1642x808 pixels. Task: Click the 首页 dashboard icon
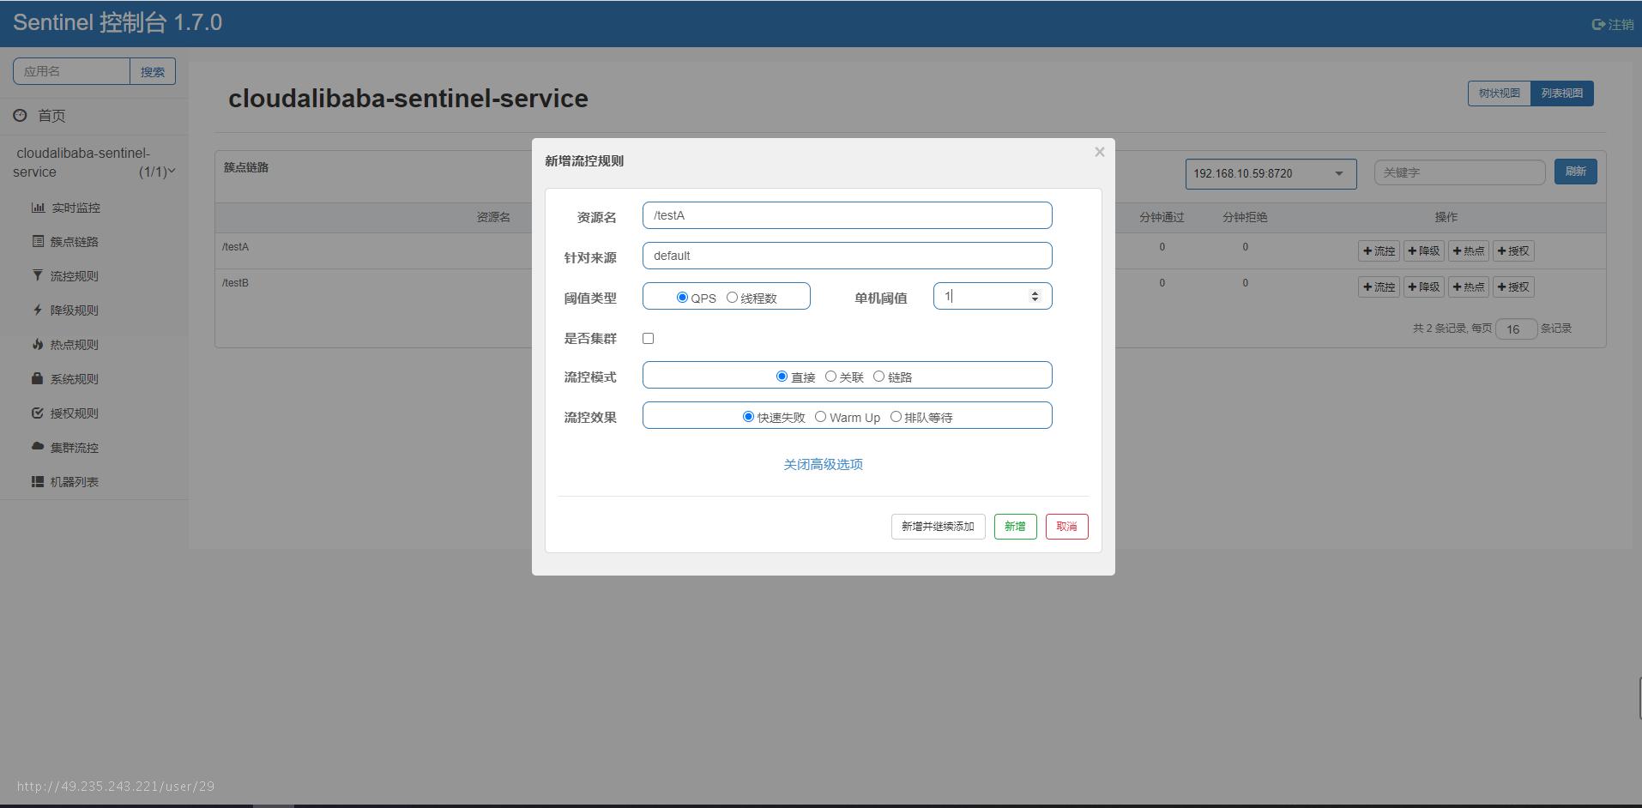pos(20,115)
